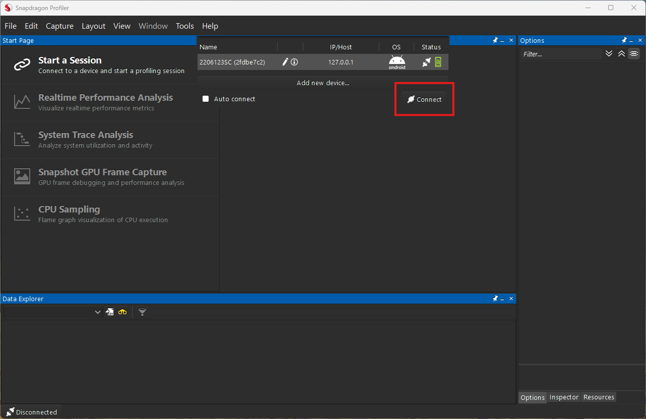Click the Status column header
Screen dimensions: 646x419
pos(431,47)
